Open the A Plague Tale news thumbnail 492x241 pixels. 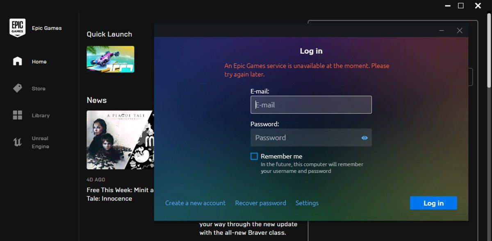click(x=119, y=140)
